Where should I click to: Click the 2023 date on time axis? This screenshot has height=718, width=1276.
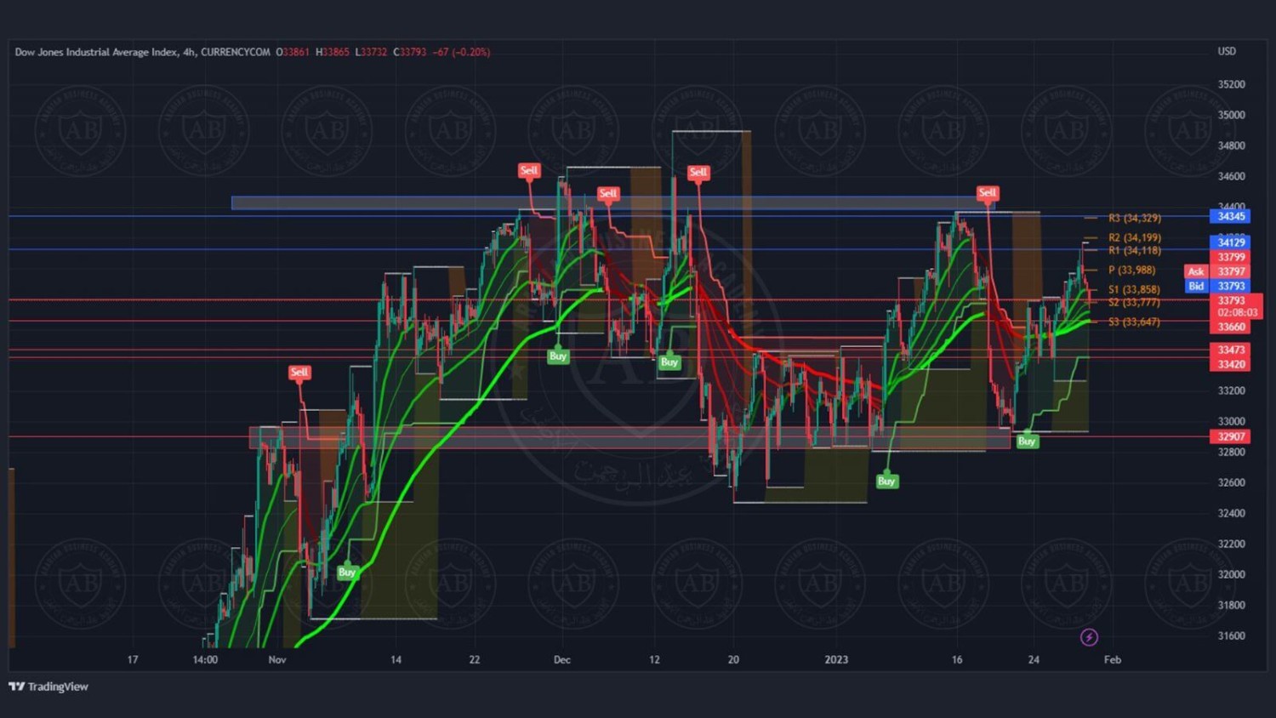pyautogui.click(x=836, y=659)
